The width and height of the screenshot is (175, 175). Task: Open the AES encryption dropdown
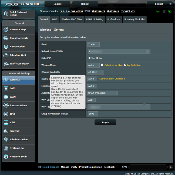click(92, 100)
